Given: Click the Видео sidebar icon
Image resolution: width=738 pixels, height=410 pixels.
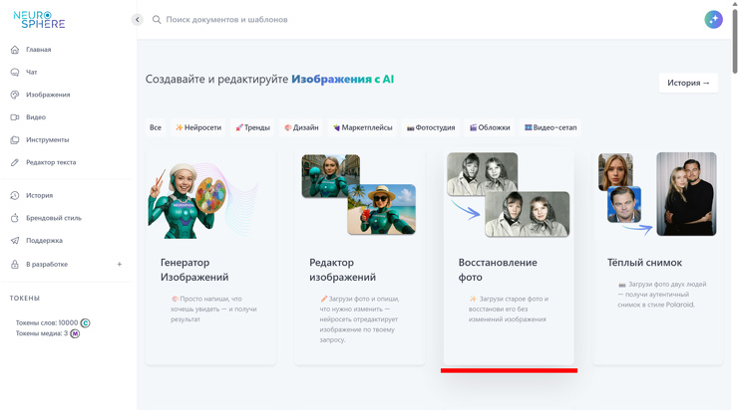Looking at the screenshot, I should click(x=15, y=117).
